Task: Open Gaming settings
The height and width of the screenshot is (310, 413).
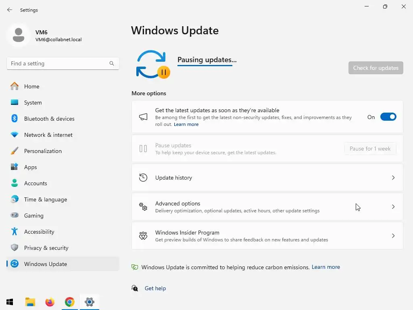Action: [x=63, y=216]
